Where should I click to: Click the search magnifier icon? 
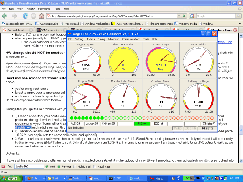point(238,16)
